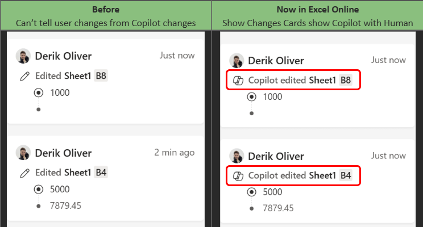Image resolution: width=423 pixels, height=227 pixels.
Task: Click the 'Just now' timestamp in Before B8 card
Action: [x=177, y=56]
